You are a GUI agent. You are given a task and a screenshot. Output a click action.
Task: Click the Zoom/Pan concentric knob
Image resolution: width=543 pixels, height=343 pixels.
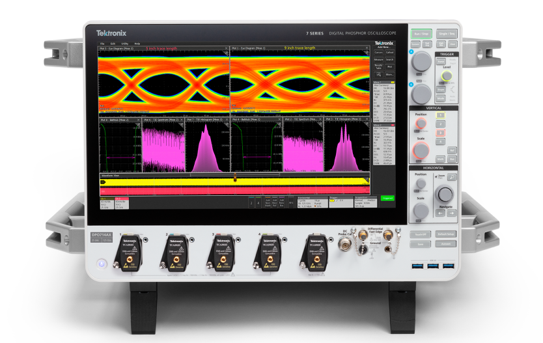coord(445,194)
